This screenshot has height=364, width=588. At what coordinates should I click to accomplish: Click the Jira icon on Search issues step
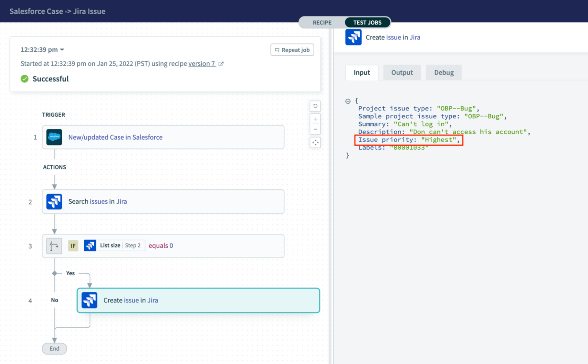(54, 201)
